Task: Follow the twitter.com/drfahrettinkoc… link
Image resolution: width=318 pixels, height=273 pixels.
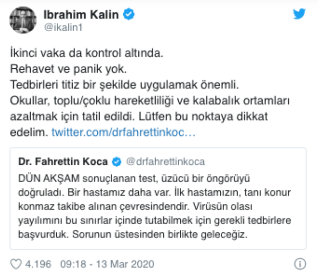Action: coord(123,133)
